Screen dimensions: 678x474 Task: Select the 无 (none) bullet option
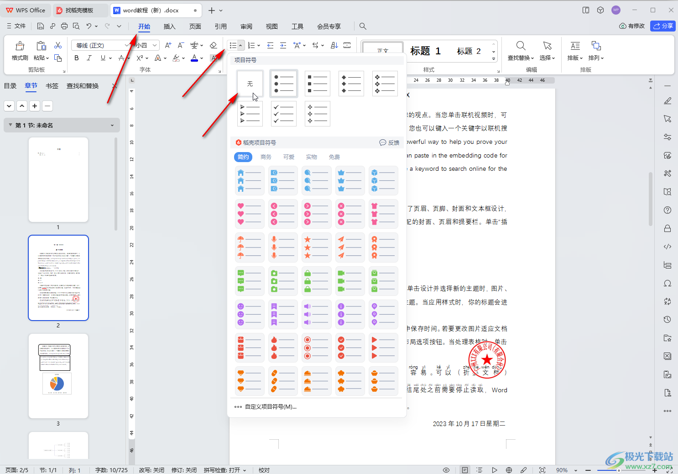tap(250, 84)
